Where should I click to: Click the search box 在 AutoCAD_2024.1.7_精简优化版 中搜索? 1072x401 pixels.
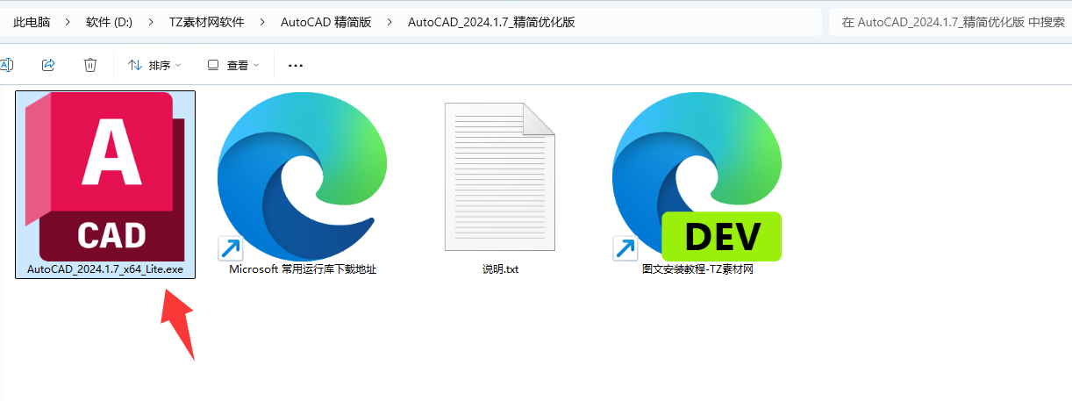pos(950,22)
